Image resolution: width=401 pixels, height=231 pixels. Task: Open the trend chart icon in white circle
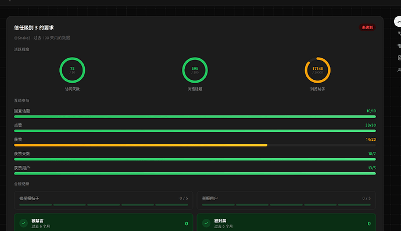[398, 22]
